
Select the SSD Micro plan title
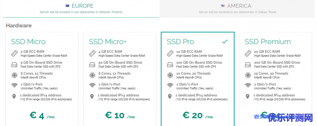(28, 42)
